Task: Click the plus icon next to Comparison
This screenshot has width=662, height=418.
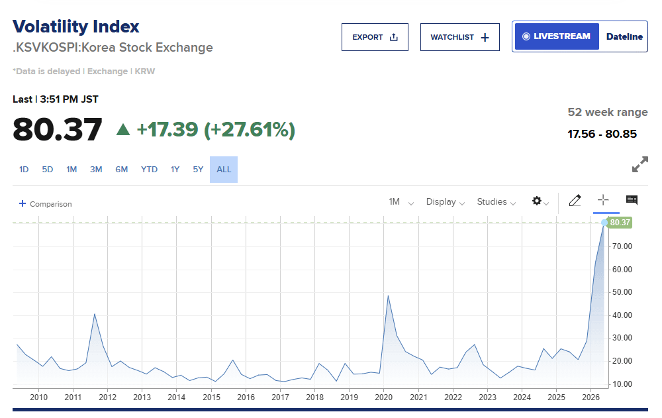Action: pos(23,204)
